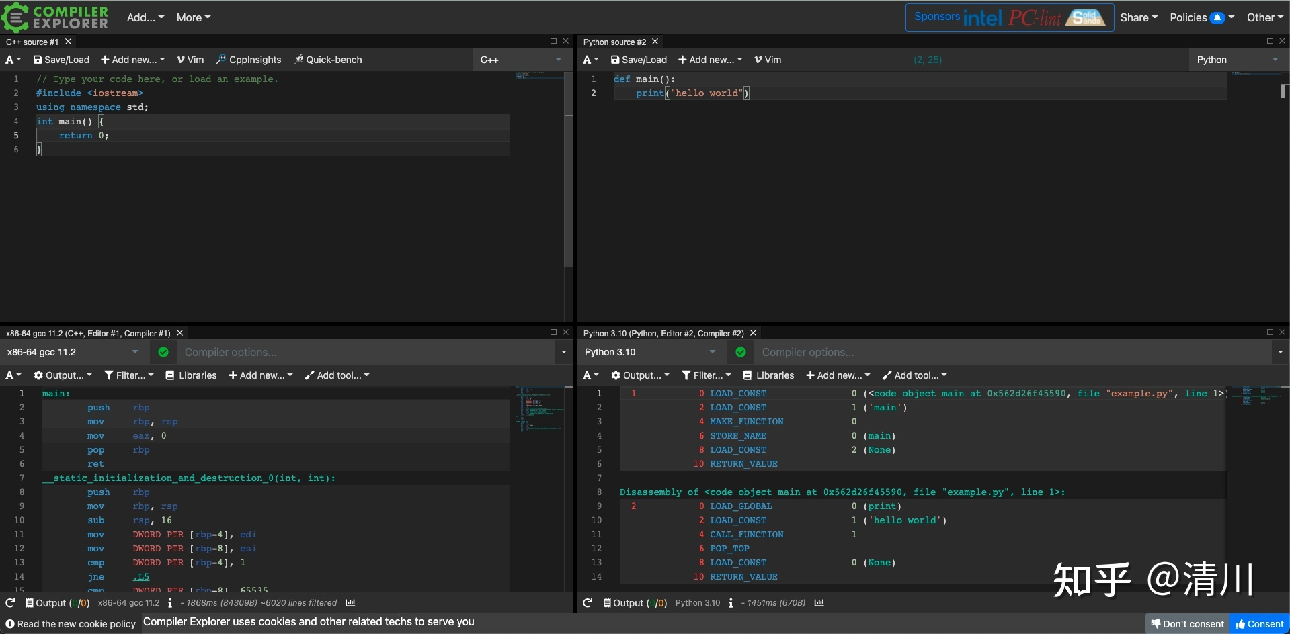Maximize the C++ source pane
The height and width of the screenshot is (634, 1290).
click(553, 41)
